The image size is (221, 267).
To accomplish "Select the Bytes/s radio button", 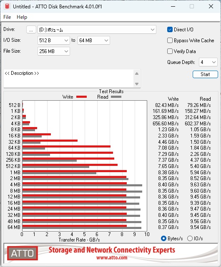I will 163,239.
